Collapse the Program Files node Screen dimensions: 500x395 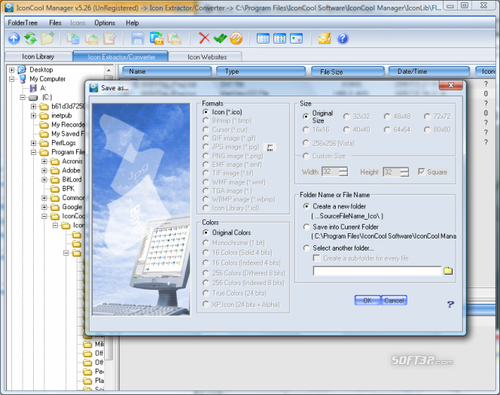point(33,152)
